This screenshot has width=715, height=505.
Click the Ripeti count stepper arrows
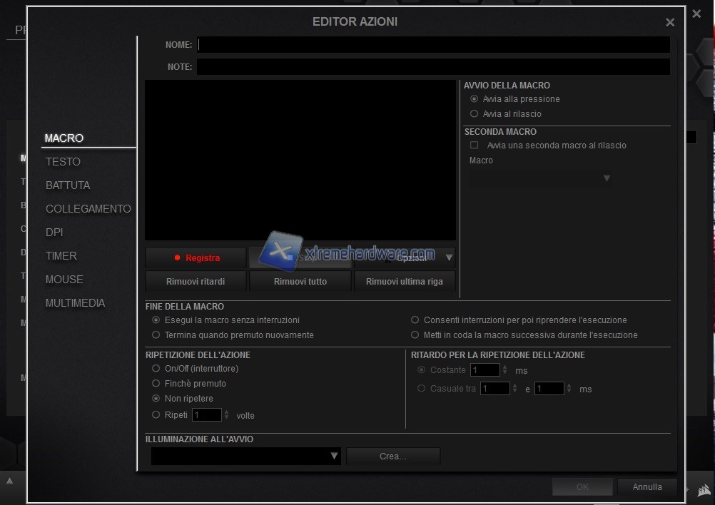pos(227,414)
